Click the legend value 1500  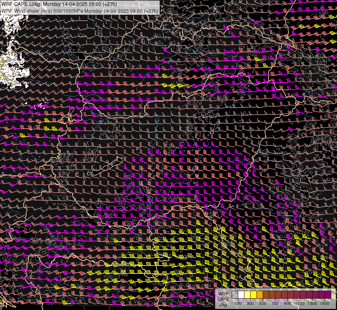click(325, 303)
